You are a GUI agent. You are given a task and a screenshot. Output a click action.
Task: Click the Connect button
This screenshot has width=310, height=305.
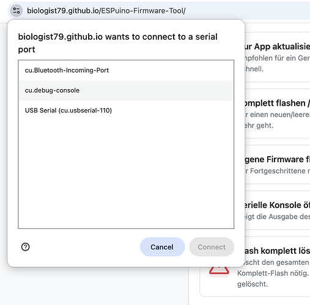212,247
